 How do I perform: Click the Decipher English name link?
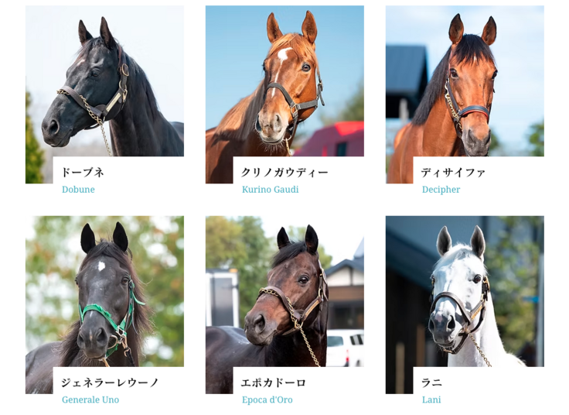click(441, 190)
